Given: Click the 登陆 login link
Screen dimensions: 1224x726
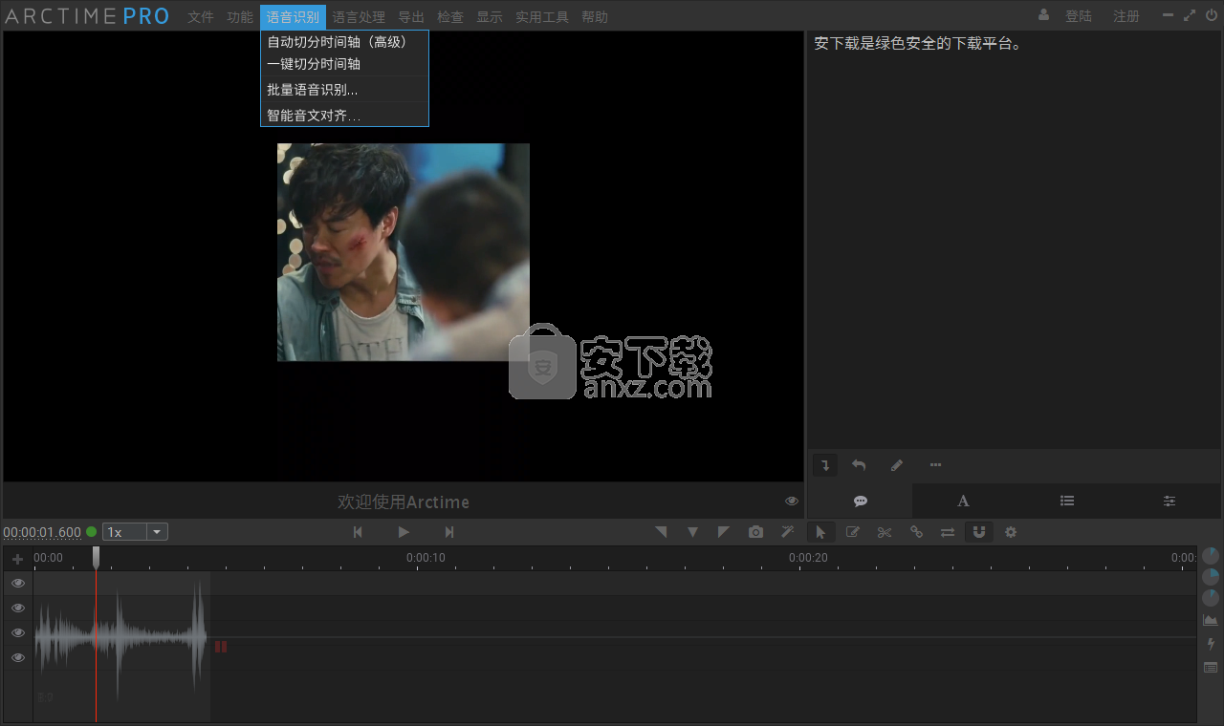Looking at the screenshot, I should pyautogui.click(x=1079, y=16).
